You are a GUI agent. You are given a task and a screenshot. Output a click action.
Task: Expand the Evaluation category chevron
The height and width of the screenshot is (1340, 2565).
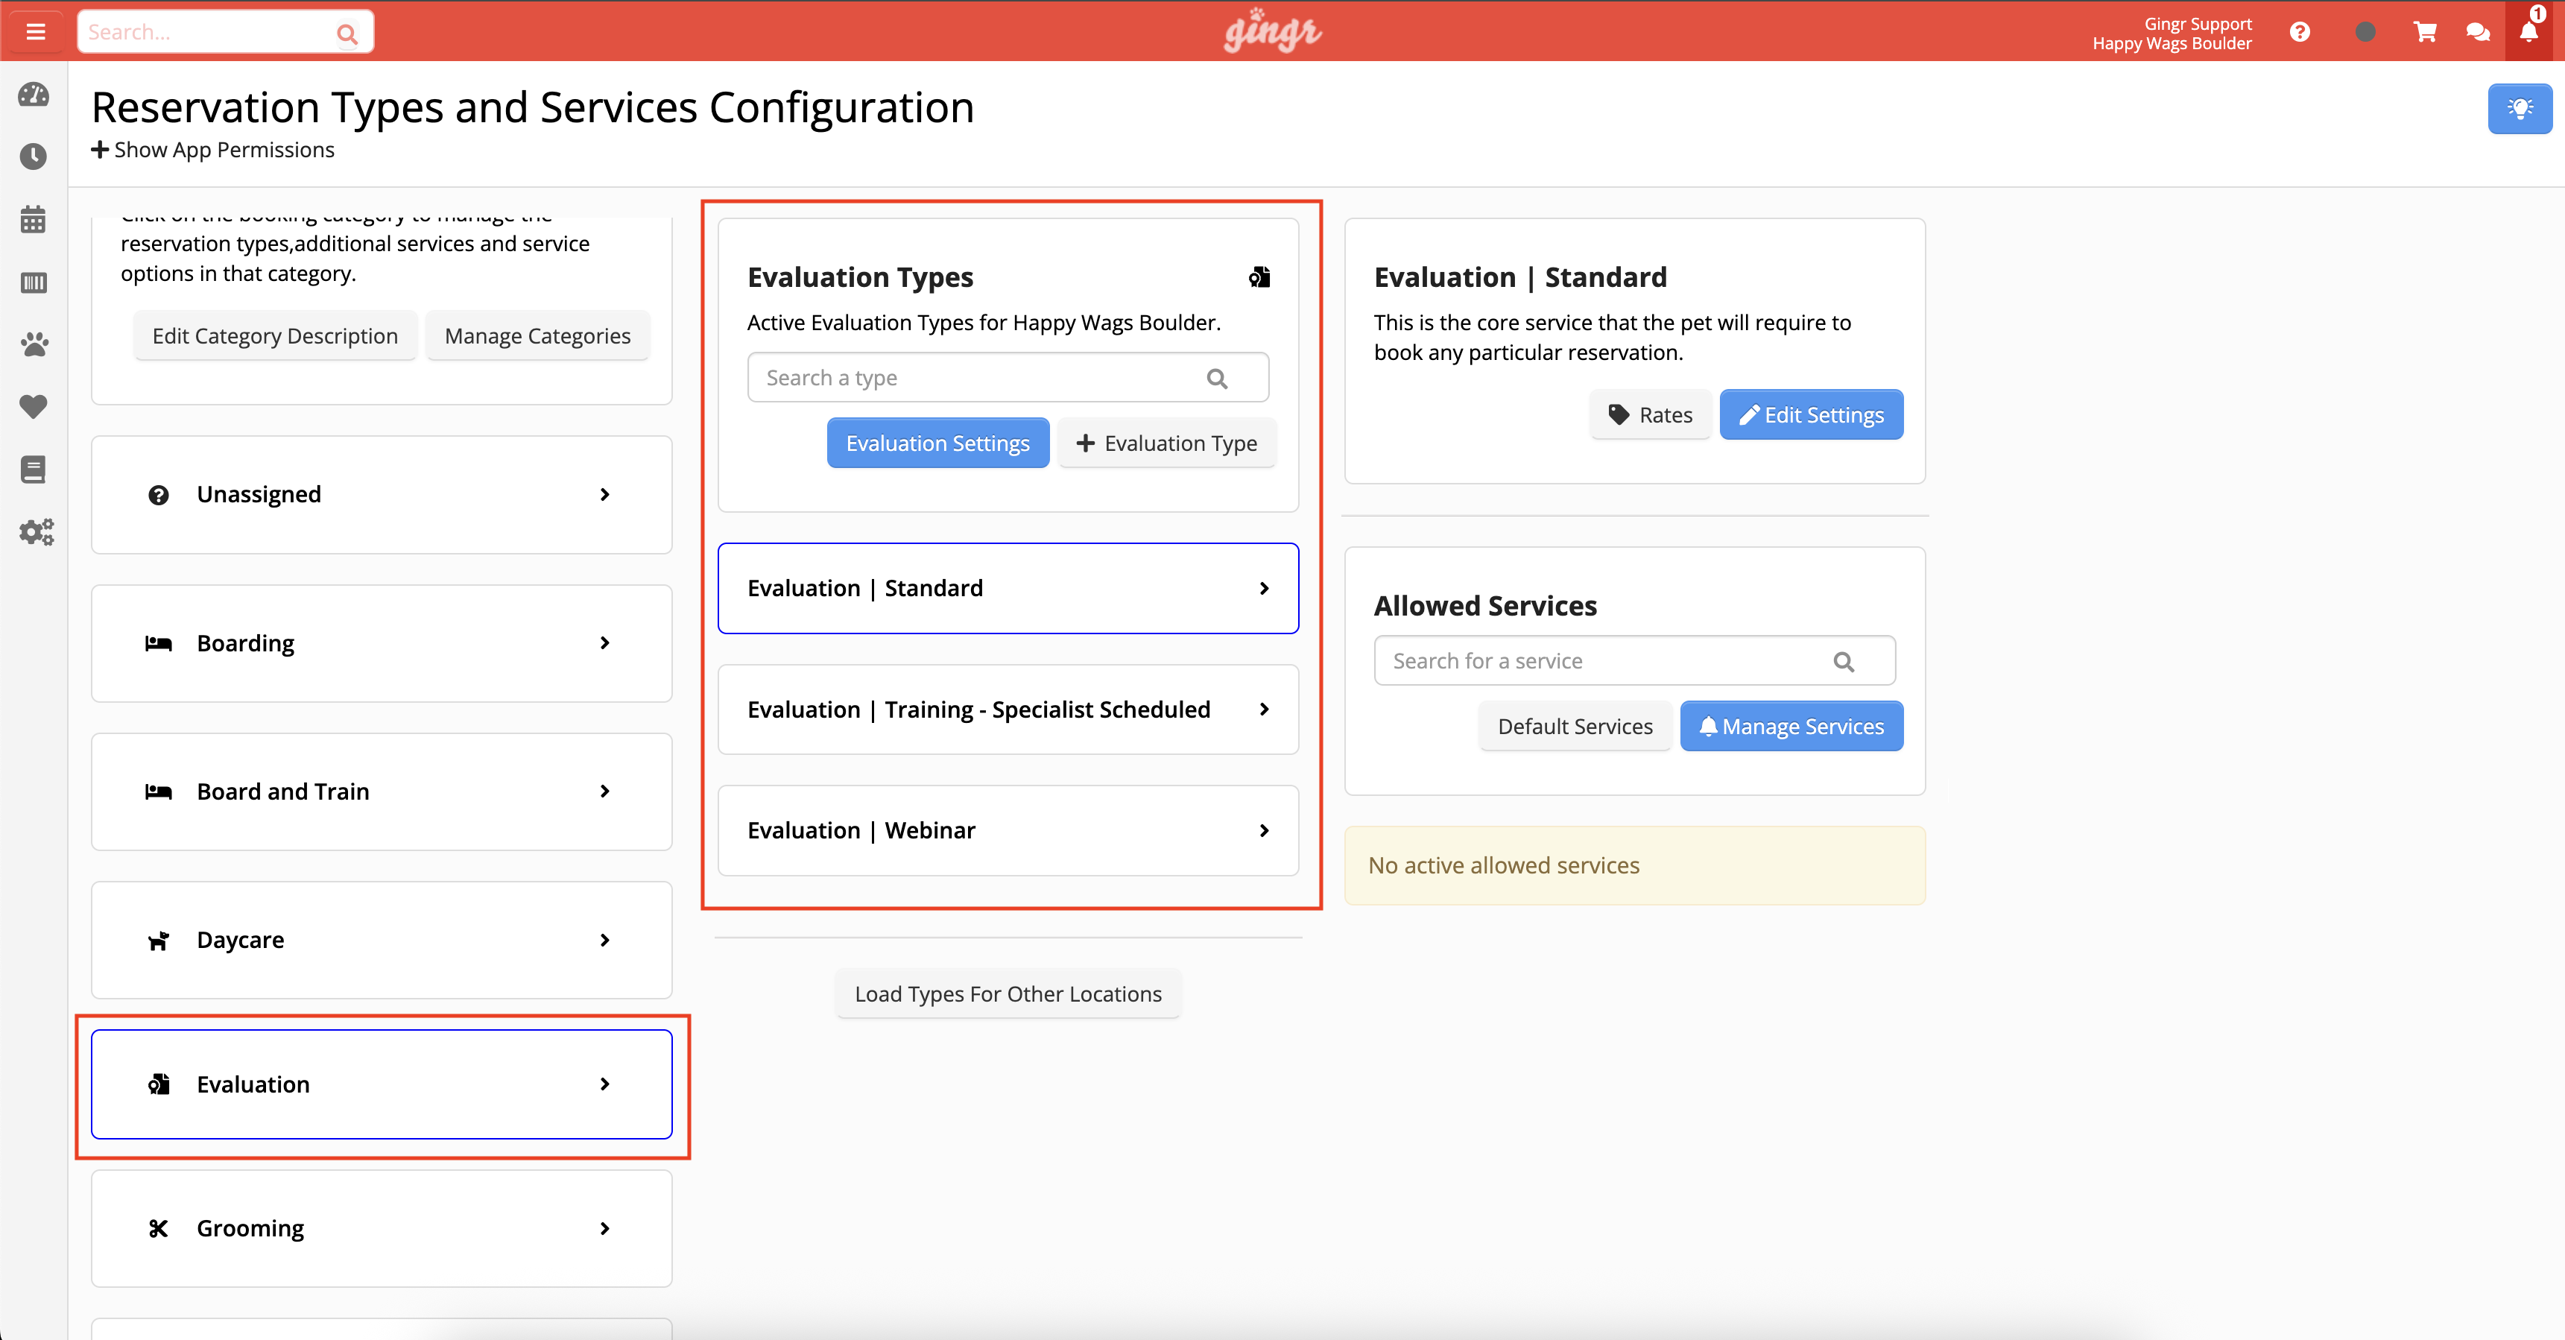tap(604, 1084)
